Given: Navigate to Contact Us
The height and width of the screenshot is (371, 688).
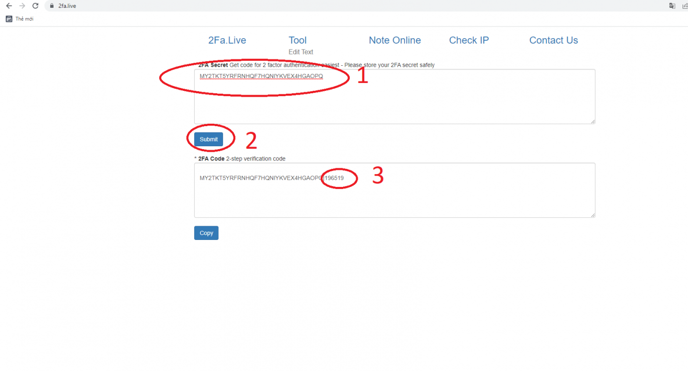Looking at the screenshot, I should coord(553,40).
